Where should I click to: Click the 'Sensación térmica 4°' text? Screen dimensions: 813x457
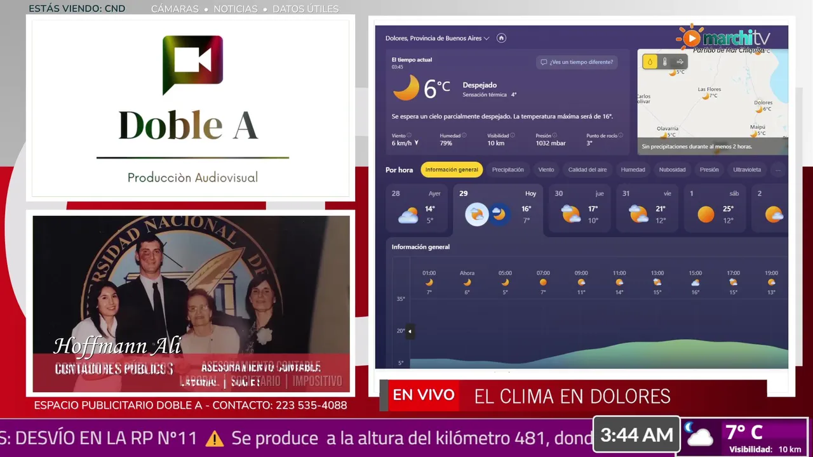click(x=489, y=95)
